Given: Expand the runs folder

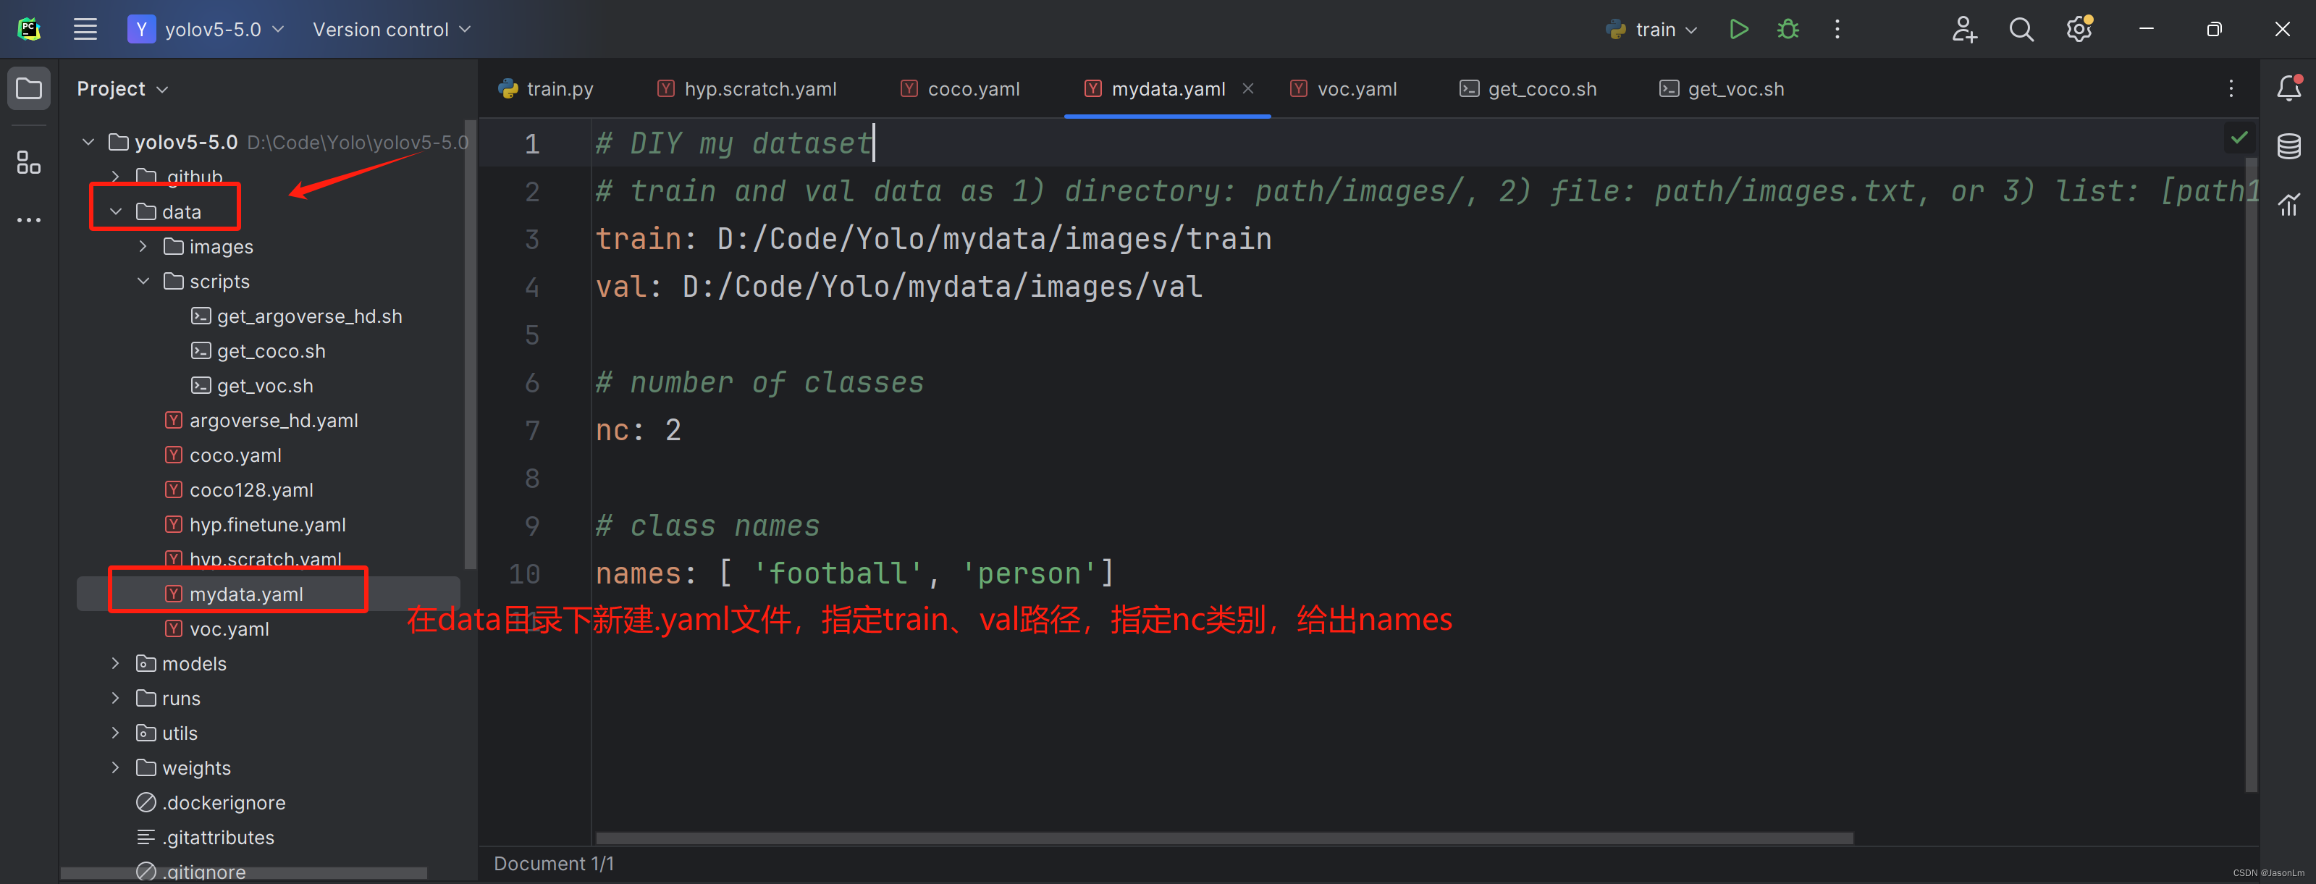Looking at the screenshot, I should tap(115, 698).
